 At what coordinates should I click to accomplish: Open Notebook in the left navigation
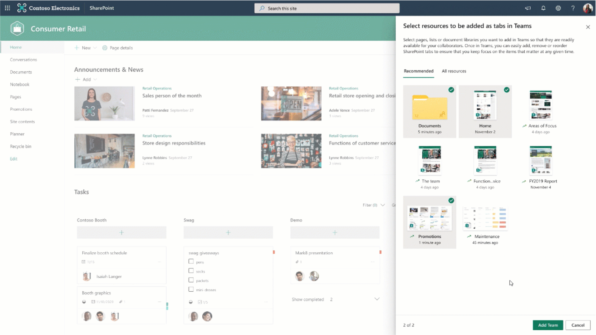(x=20, y=85)
